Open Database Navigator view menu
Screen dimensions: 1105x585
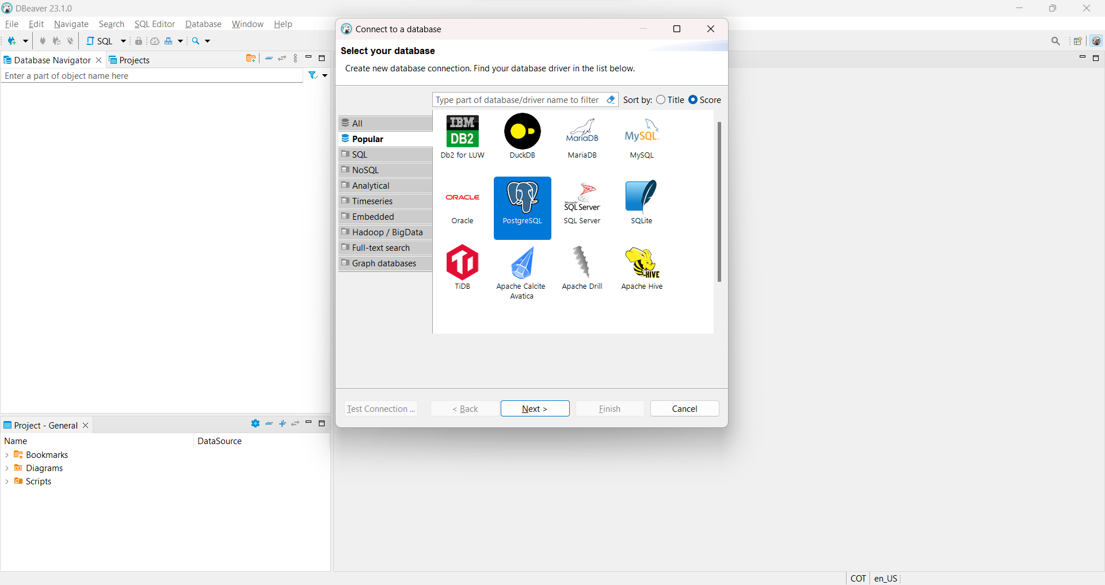point(296,58)
